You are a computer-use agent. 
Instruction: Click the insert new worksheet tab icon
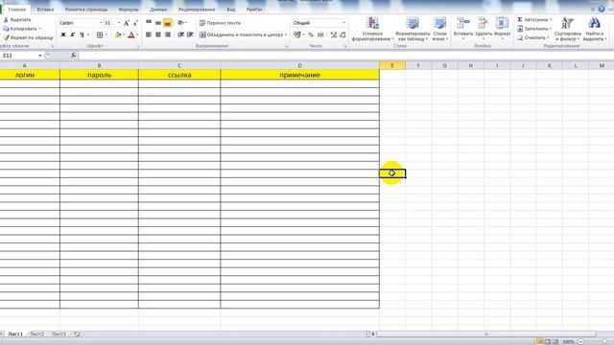77,334
